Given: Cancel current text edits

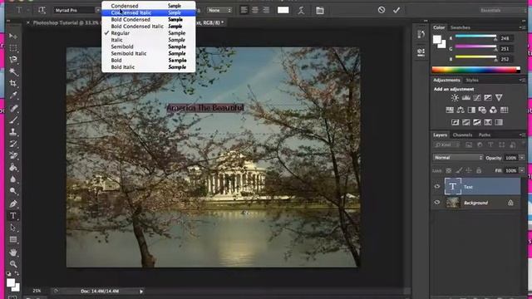Looking at the screenshot, I should pyautogui.click(x=382, y=10).
